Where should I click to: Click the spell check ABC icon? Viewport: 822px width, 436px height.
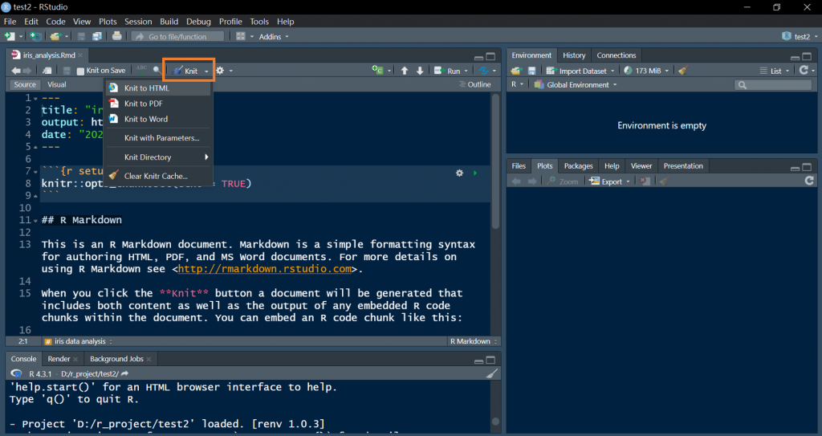tap(141, 70)
